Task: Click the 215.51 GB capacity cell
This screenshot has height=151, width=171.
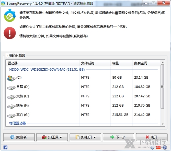Action: pos(120,115)
